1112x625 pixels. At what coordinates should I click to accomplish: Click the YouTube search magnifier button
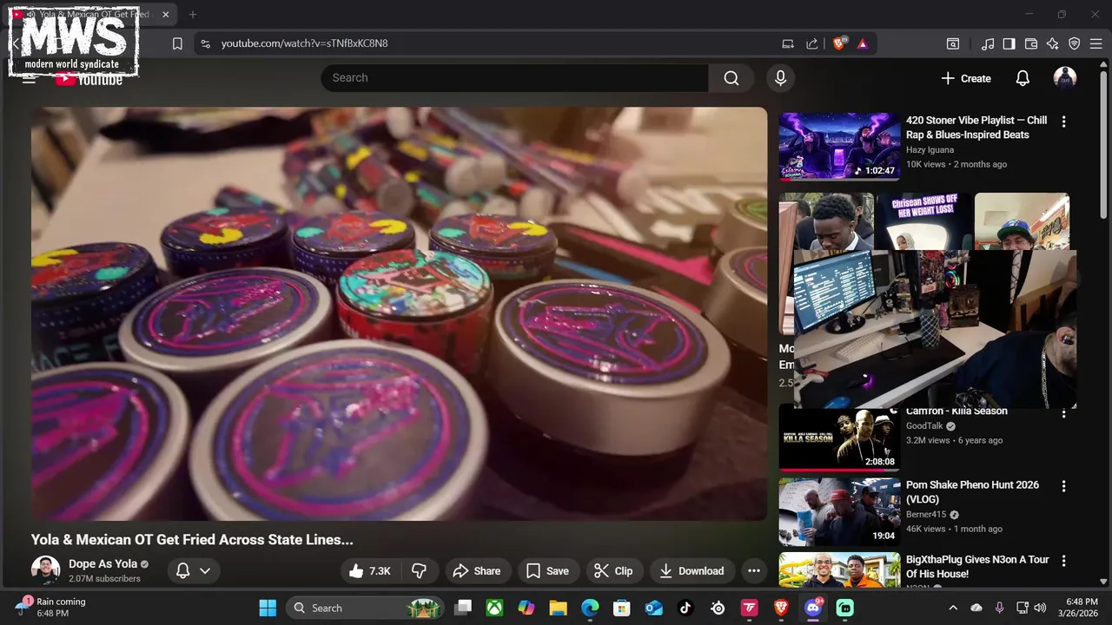[x=731, y=78]
